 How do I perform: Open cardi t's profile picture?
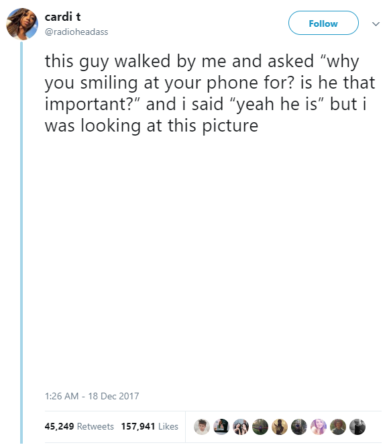coord(22,24)
